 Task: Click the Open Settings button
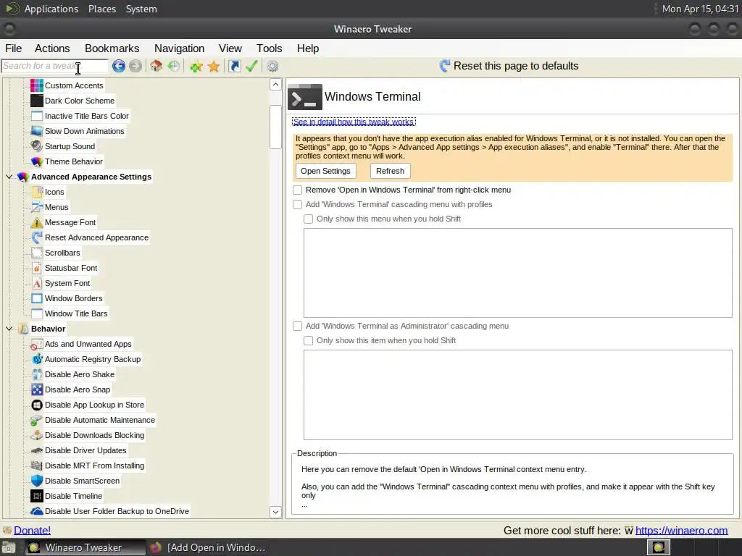[x=325, y=171]
